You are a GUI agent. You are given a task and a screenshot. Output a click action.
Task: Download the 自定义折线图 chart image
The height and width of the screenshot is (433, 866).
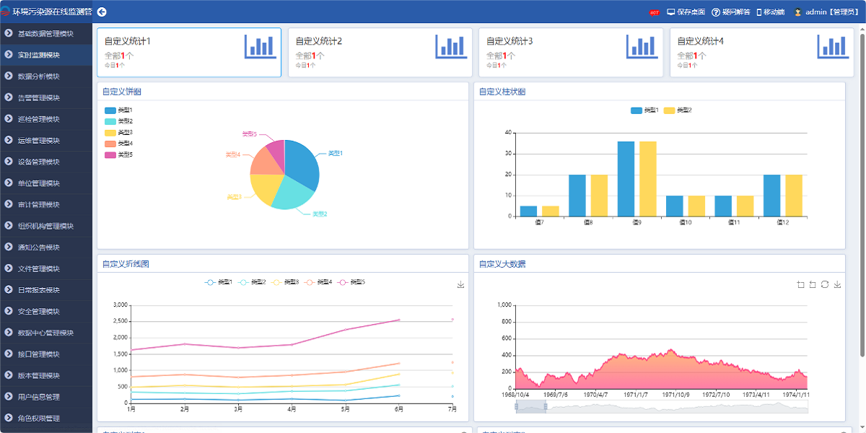tap(460, 284)
